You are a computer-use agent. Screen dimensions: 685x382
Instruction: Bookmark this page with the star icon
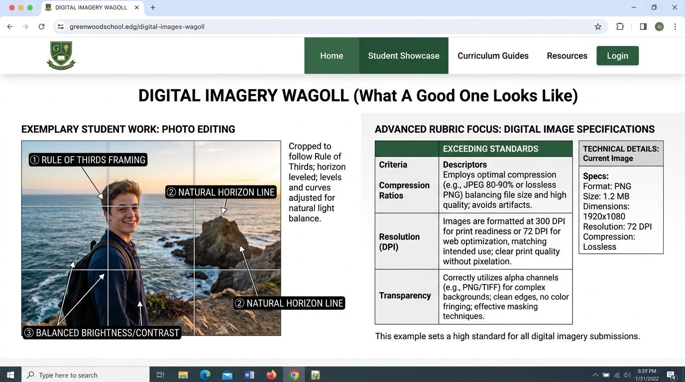[x=598, y=26]
